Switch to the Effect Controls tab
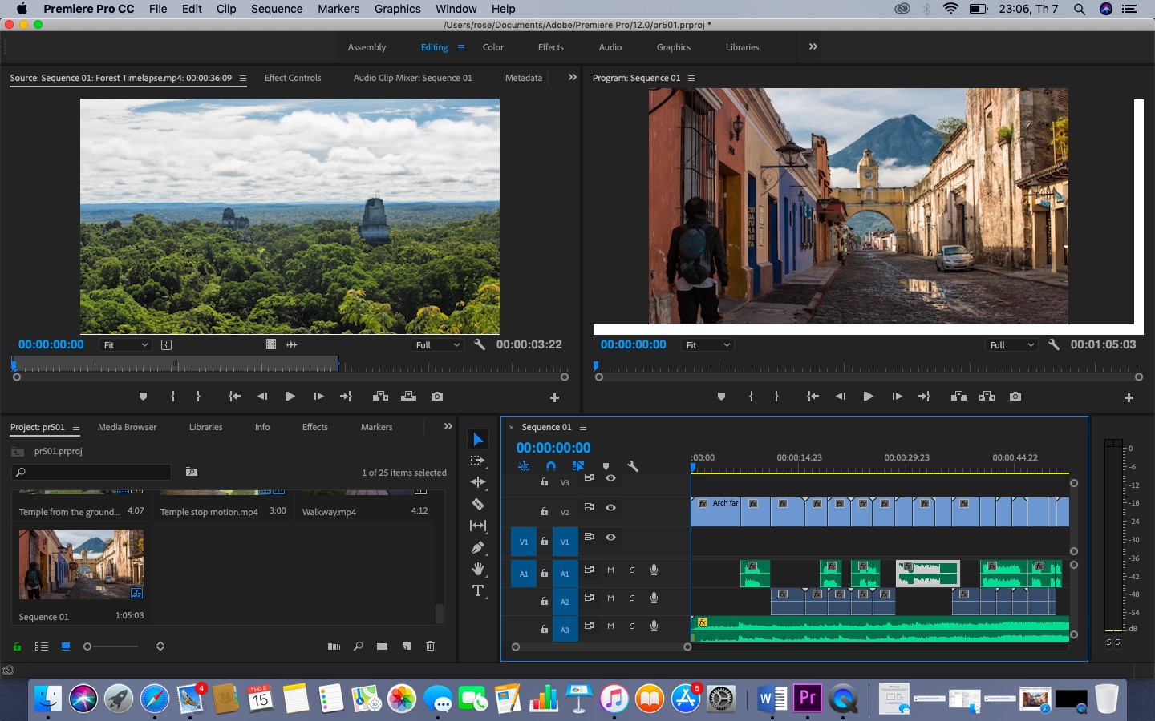 [x=293, y=78]
